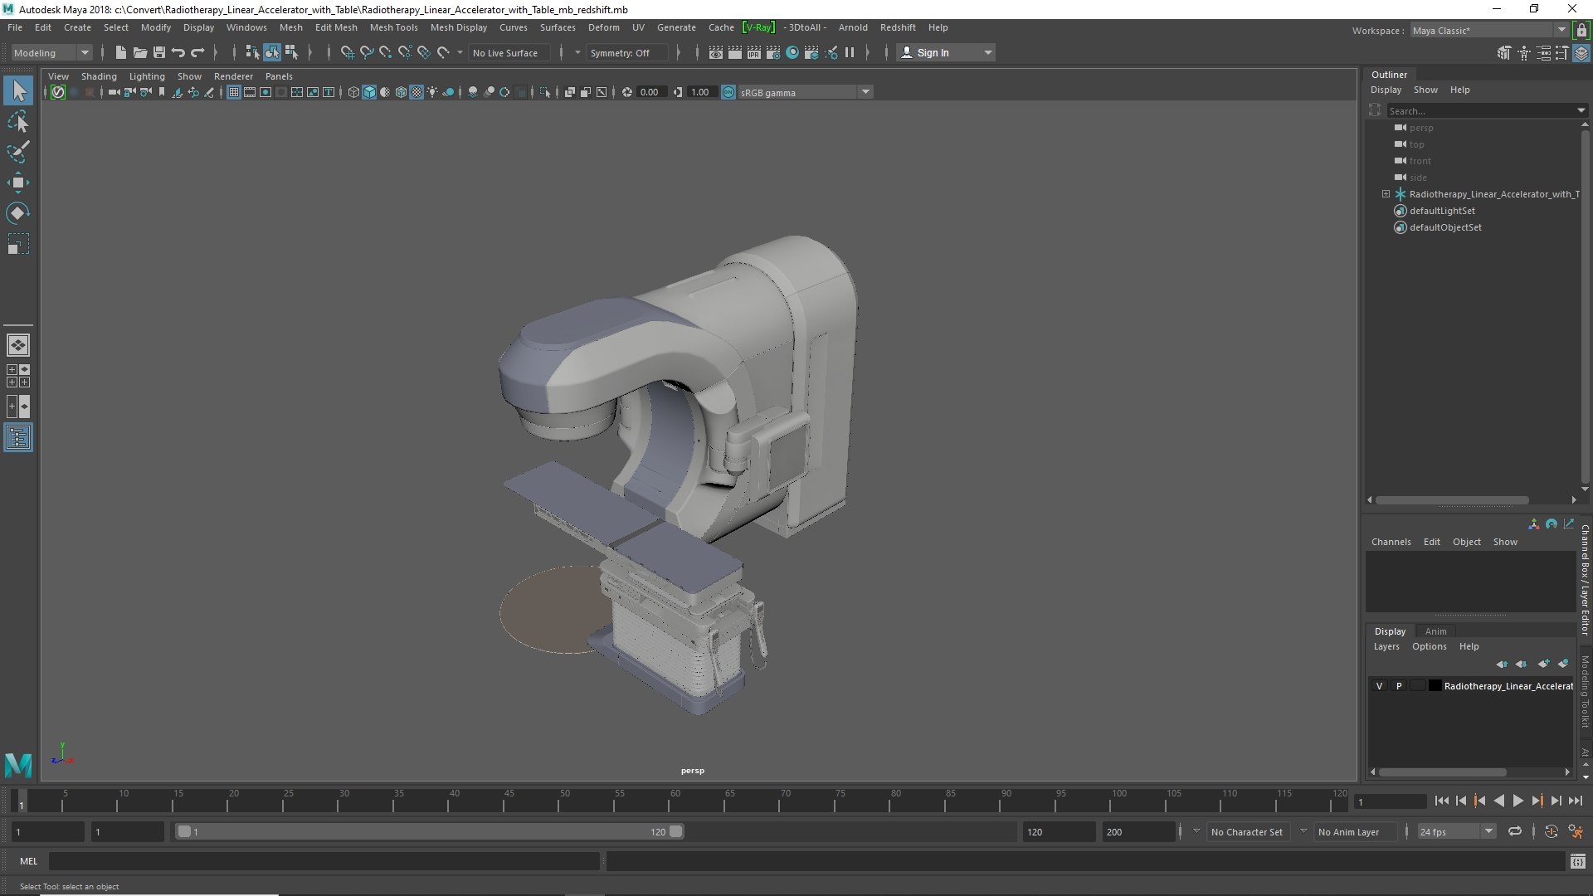
Task: Select the arrow Select tool
Action: pyautogui.click(x=18, y=90)
